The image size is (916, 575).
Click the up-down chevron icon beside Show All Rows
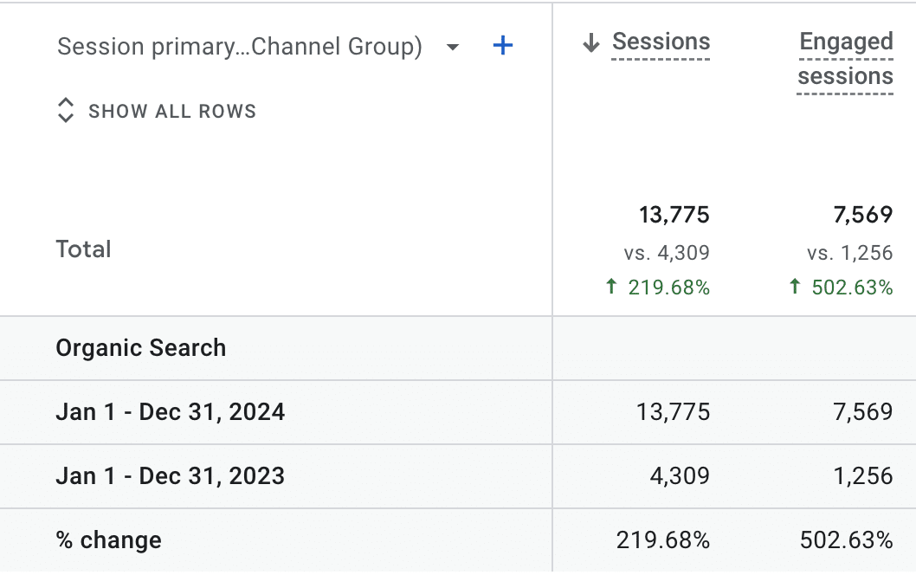(x=66, y=111)
